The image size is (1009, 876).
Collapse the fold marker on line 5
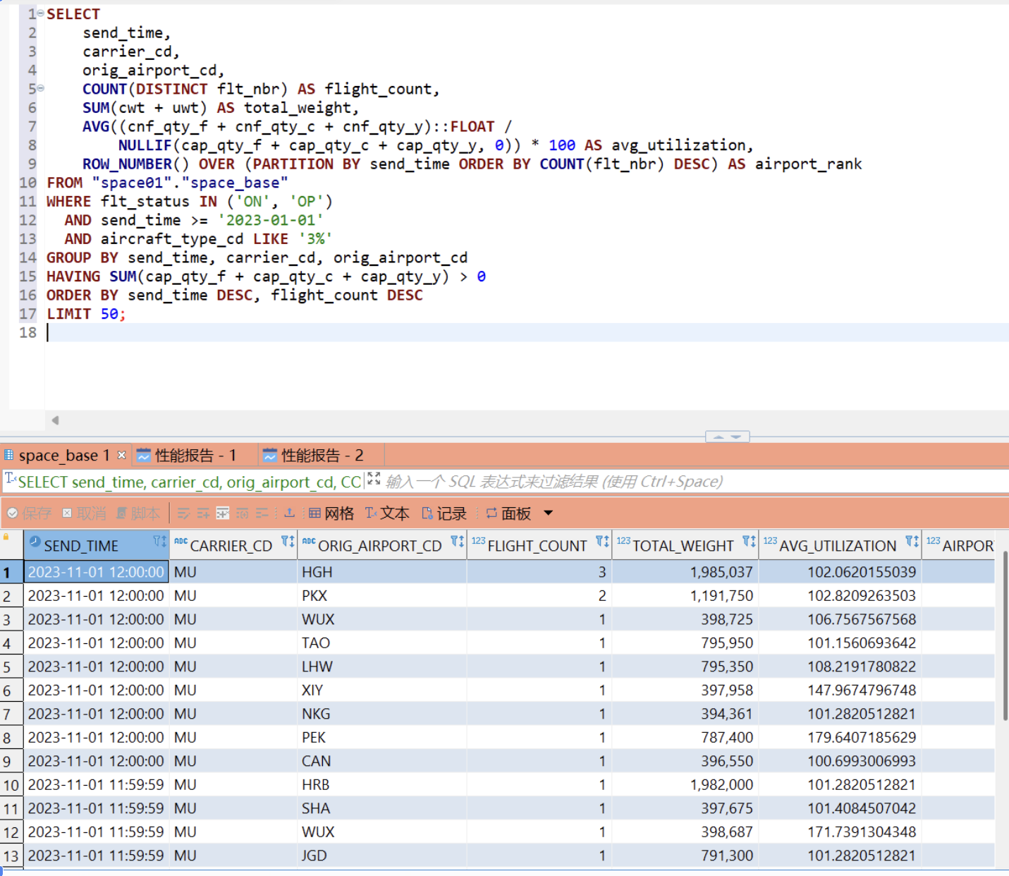point(40,88)
